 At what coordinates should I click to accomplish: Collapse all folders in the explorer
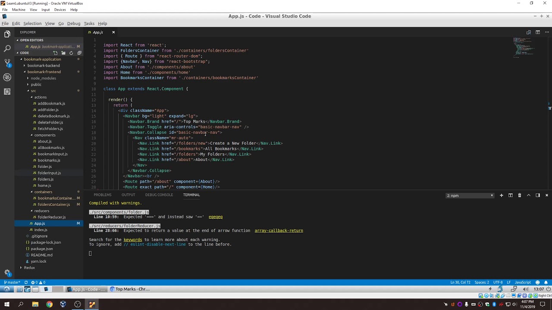pos(79,53)
